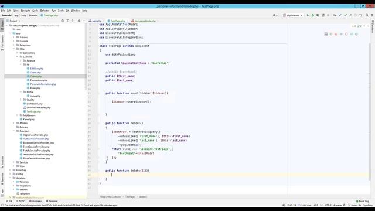The image size is (375, 211).
Task: Open built-in preview browser icon in editor
Action: pyautogui.click(x=326, y=34)
